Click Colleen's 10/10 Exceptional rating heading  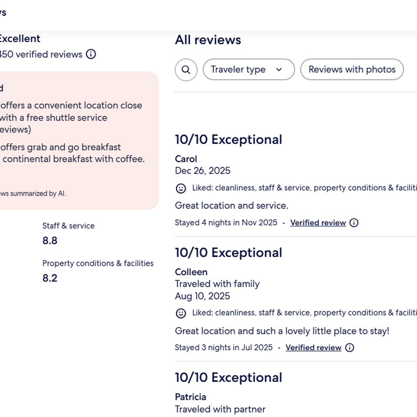[228, 252]
